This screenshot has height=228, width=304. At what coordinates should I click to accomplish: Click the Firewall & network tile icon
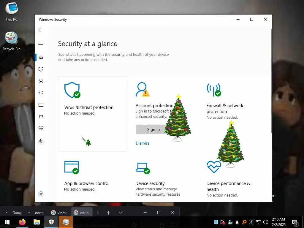tap(214, 90)
